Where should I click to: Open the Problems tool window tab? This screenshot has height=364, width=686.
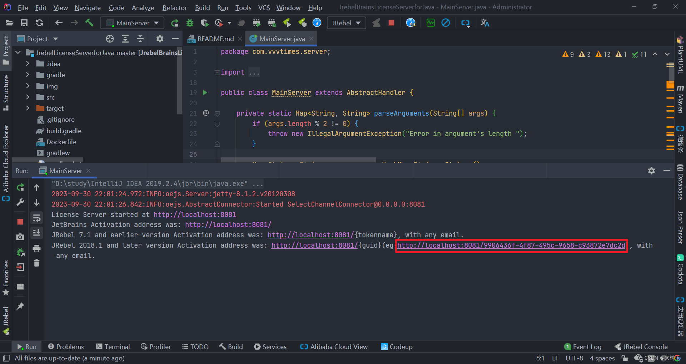(66, 347)
